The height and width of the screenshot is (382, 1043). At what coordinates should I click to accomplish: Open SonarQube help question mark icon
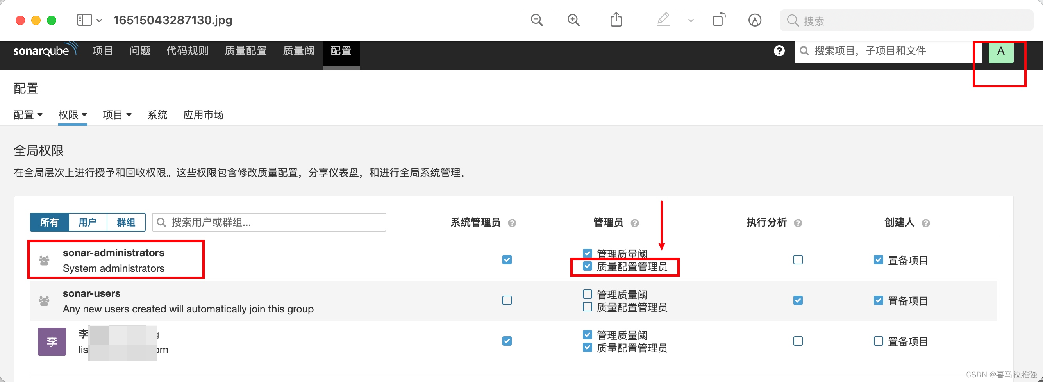(x=779, y=51)
